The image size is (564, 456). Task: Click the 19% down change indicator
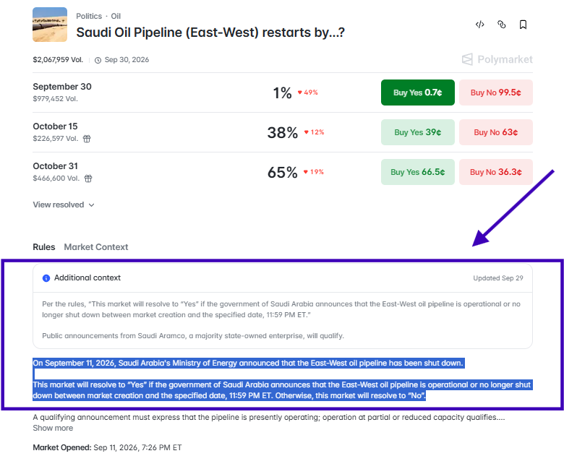314,172
